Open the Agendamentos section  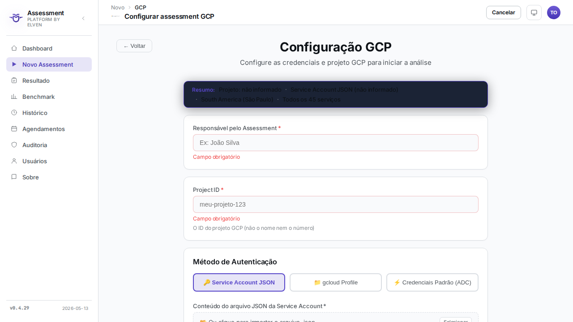pos(49,129)
